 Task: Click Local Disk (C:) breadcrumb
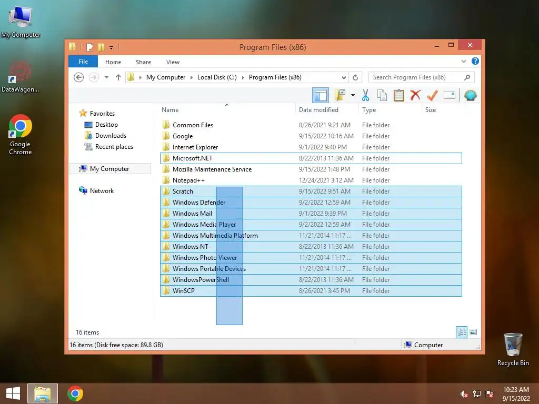coord(217,77)
